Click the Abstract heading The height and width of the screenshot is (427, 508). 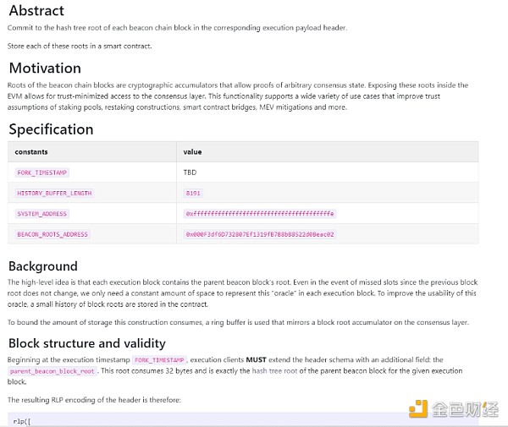click(36, 11)
